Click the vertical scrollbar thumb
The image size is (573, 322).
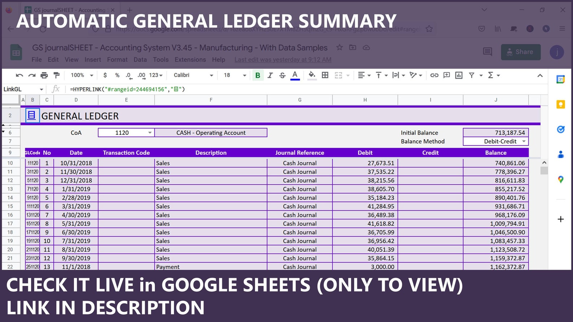coord(544,171)
